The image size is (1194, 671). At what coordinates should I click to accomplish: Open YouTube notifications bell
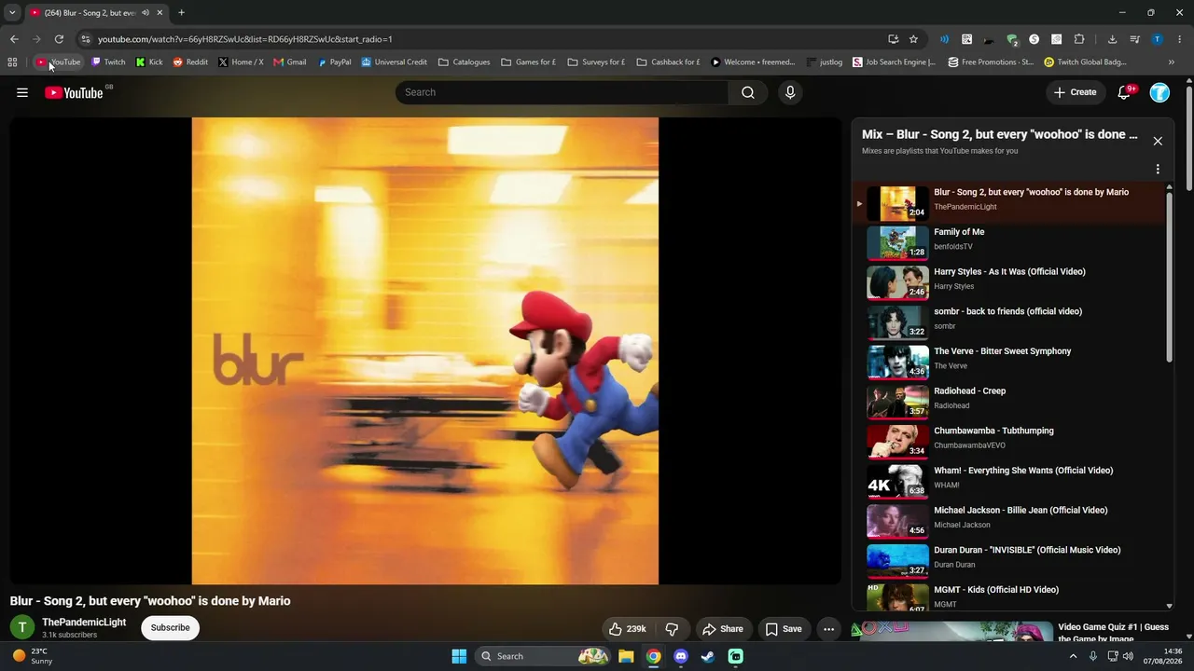coord(1124,92)
